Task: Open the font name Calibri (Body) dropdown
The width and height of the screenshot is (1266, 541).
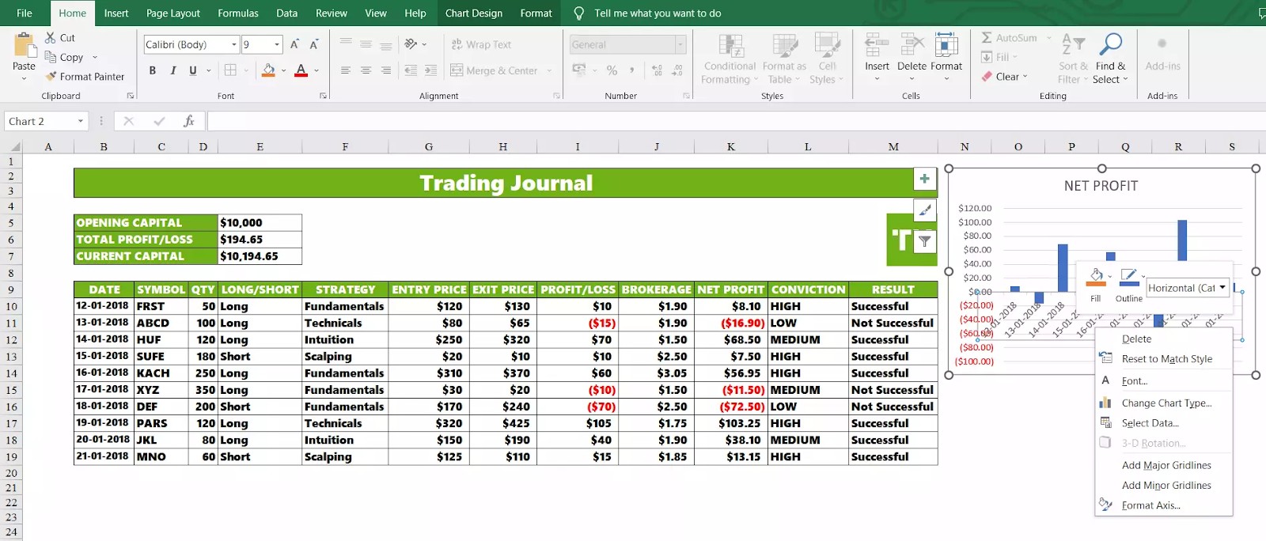Action: coord(233,44)
